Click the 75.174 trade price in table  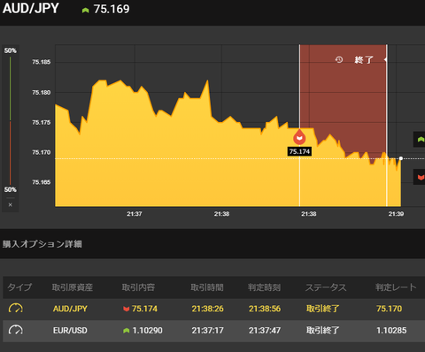pos(144,309)
